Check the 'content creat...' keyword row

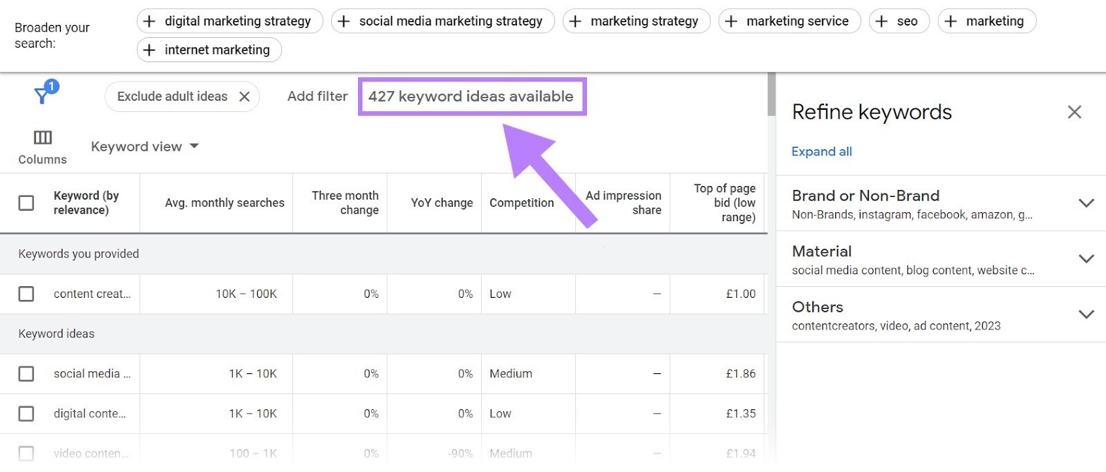[x=26, y=294]
